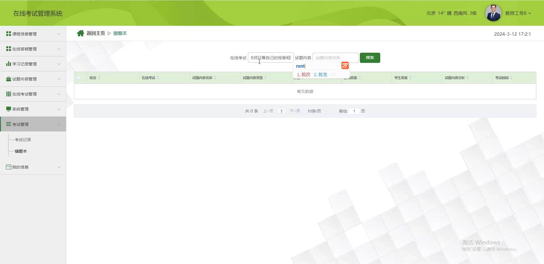The height and width of the screenshot is (264, 544).
Task: Click the 在线答疑管理 sidebar icon
Action: tap(8, 49)
